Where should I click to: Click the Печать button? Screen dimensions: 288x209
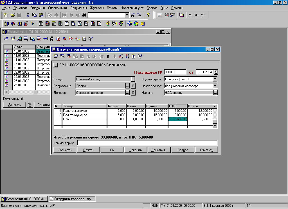pos(88,150)
